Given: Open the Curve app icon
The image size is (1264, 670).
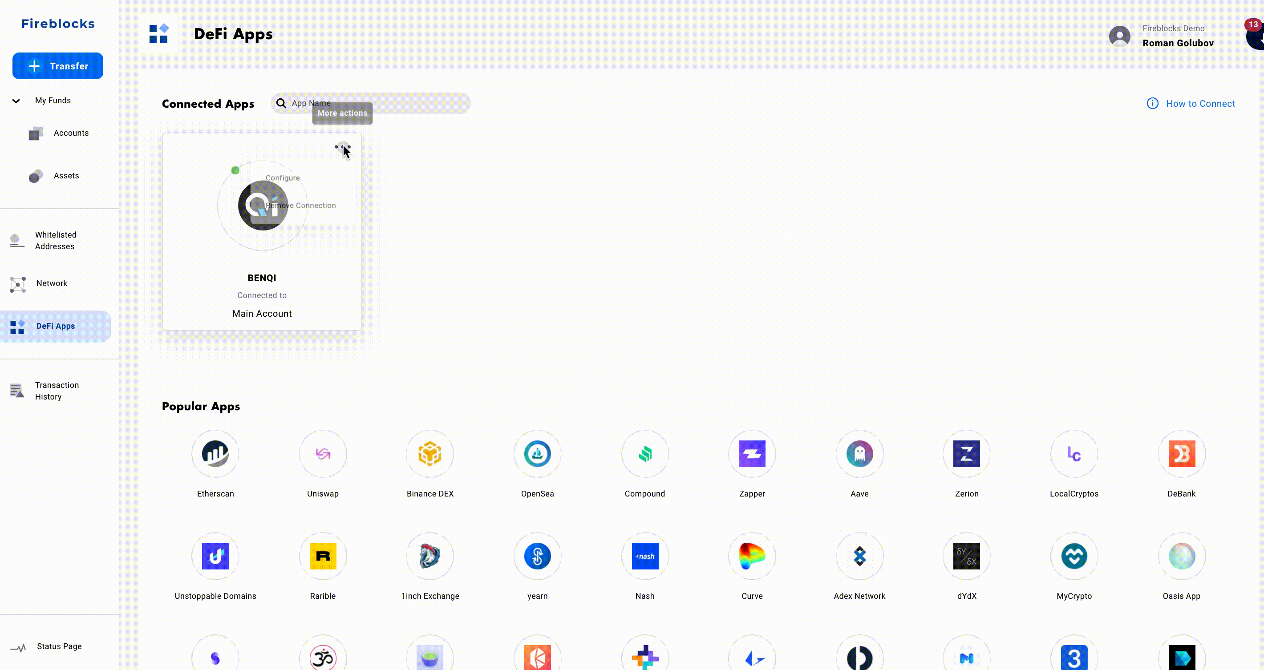Looking at the screenshot, I should (752, 556).
